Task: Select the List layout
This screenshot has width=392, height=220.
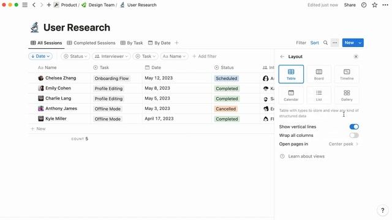Action: [x=318, y=95]
